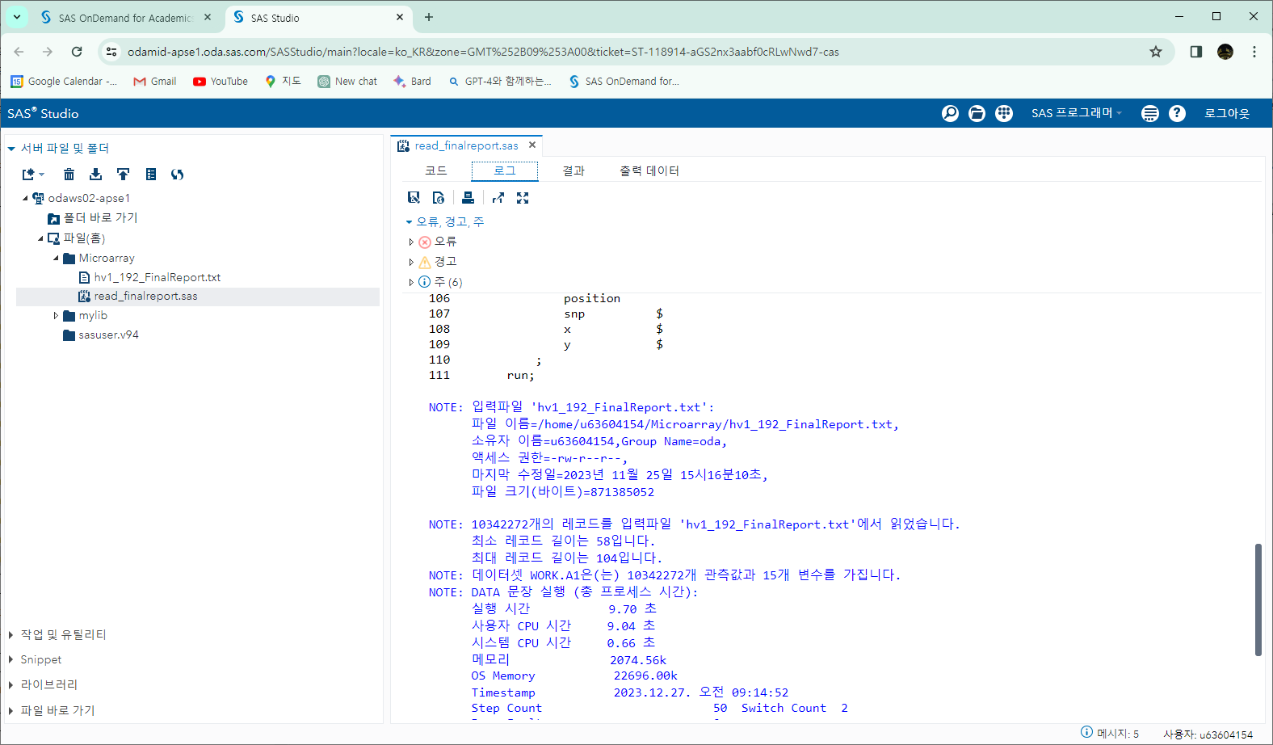The image size is (1273, 745).
Task: Click the Delete trash icon in file pane
Action: click(69, 174)
